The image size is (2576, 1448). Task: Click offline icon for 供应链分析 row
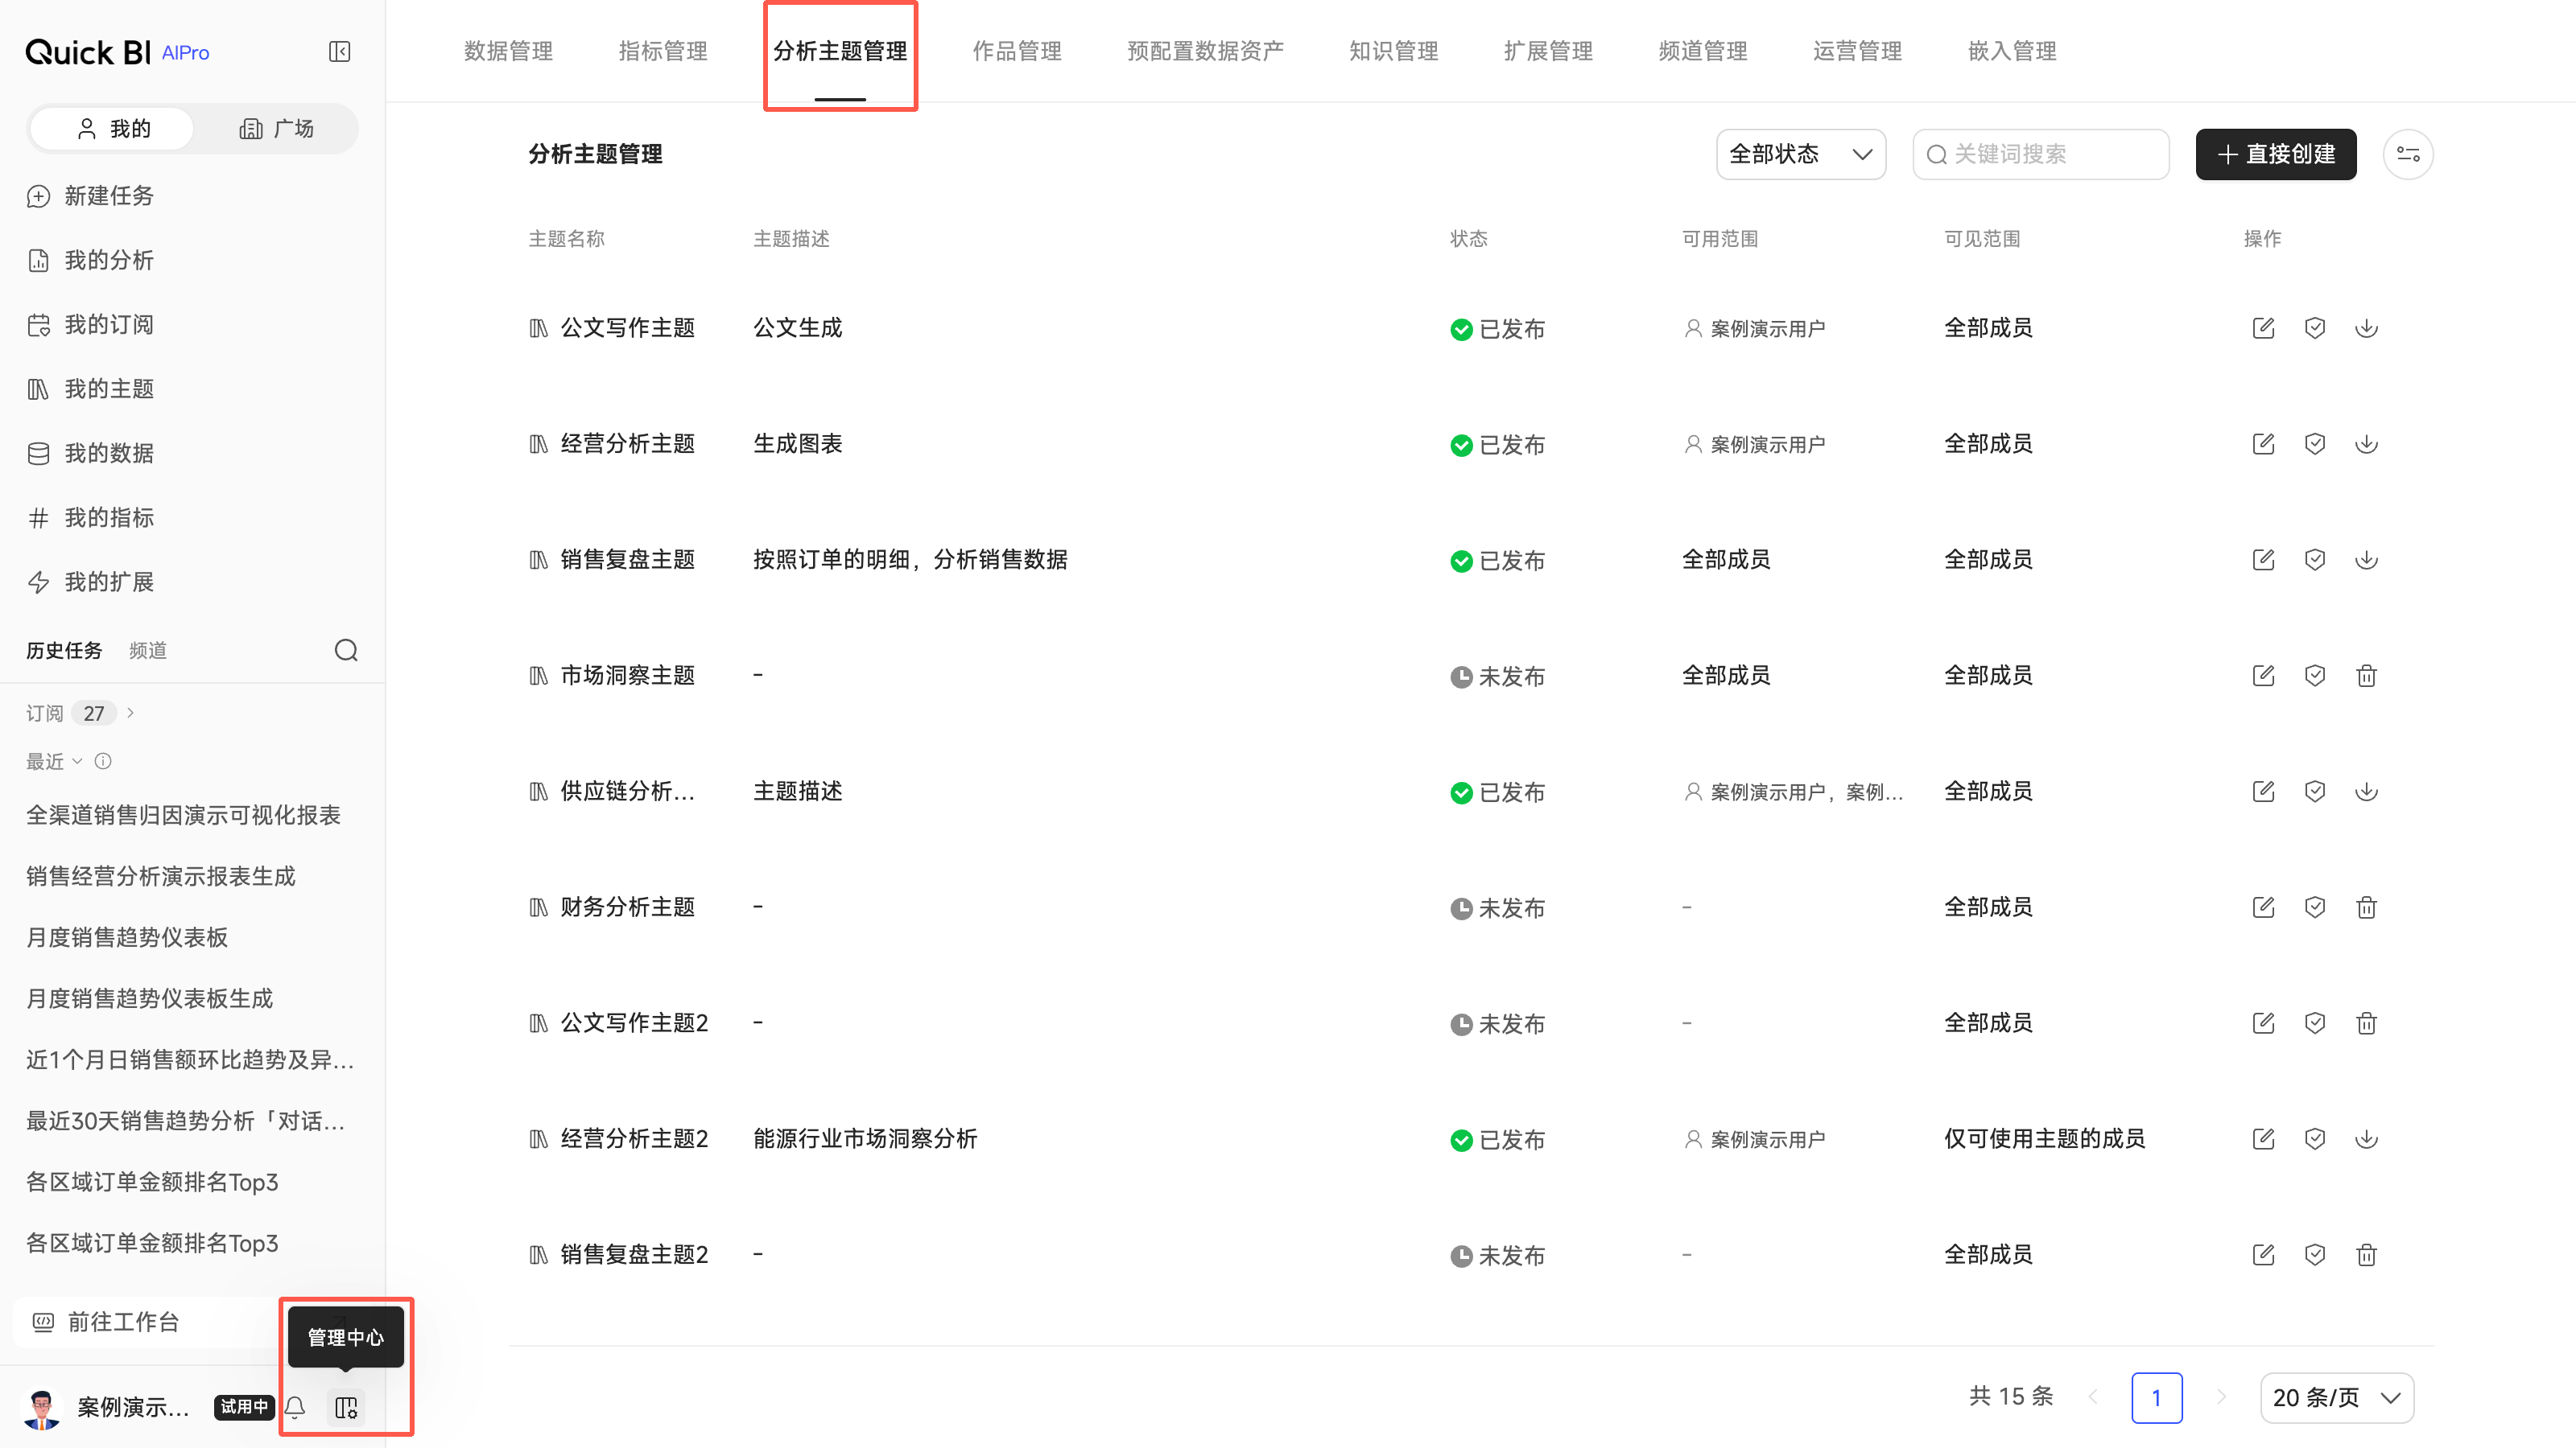[x=2366, y=792]
